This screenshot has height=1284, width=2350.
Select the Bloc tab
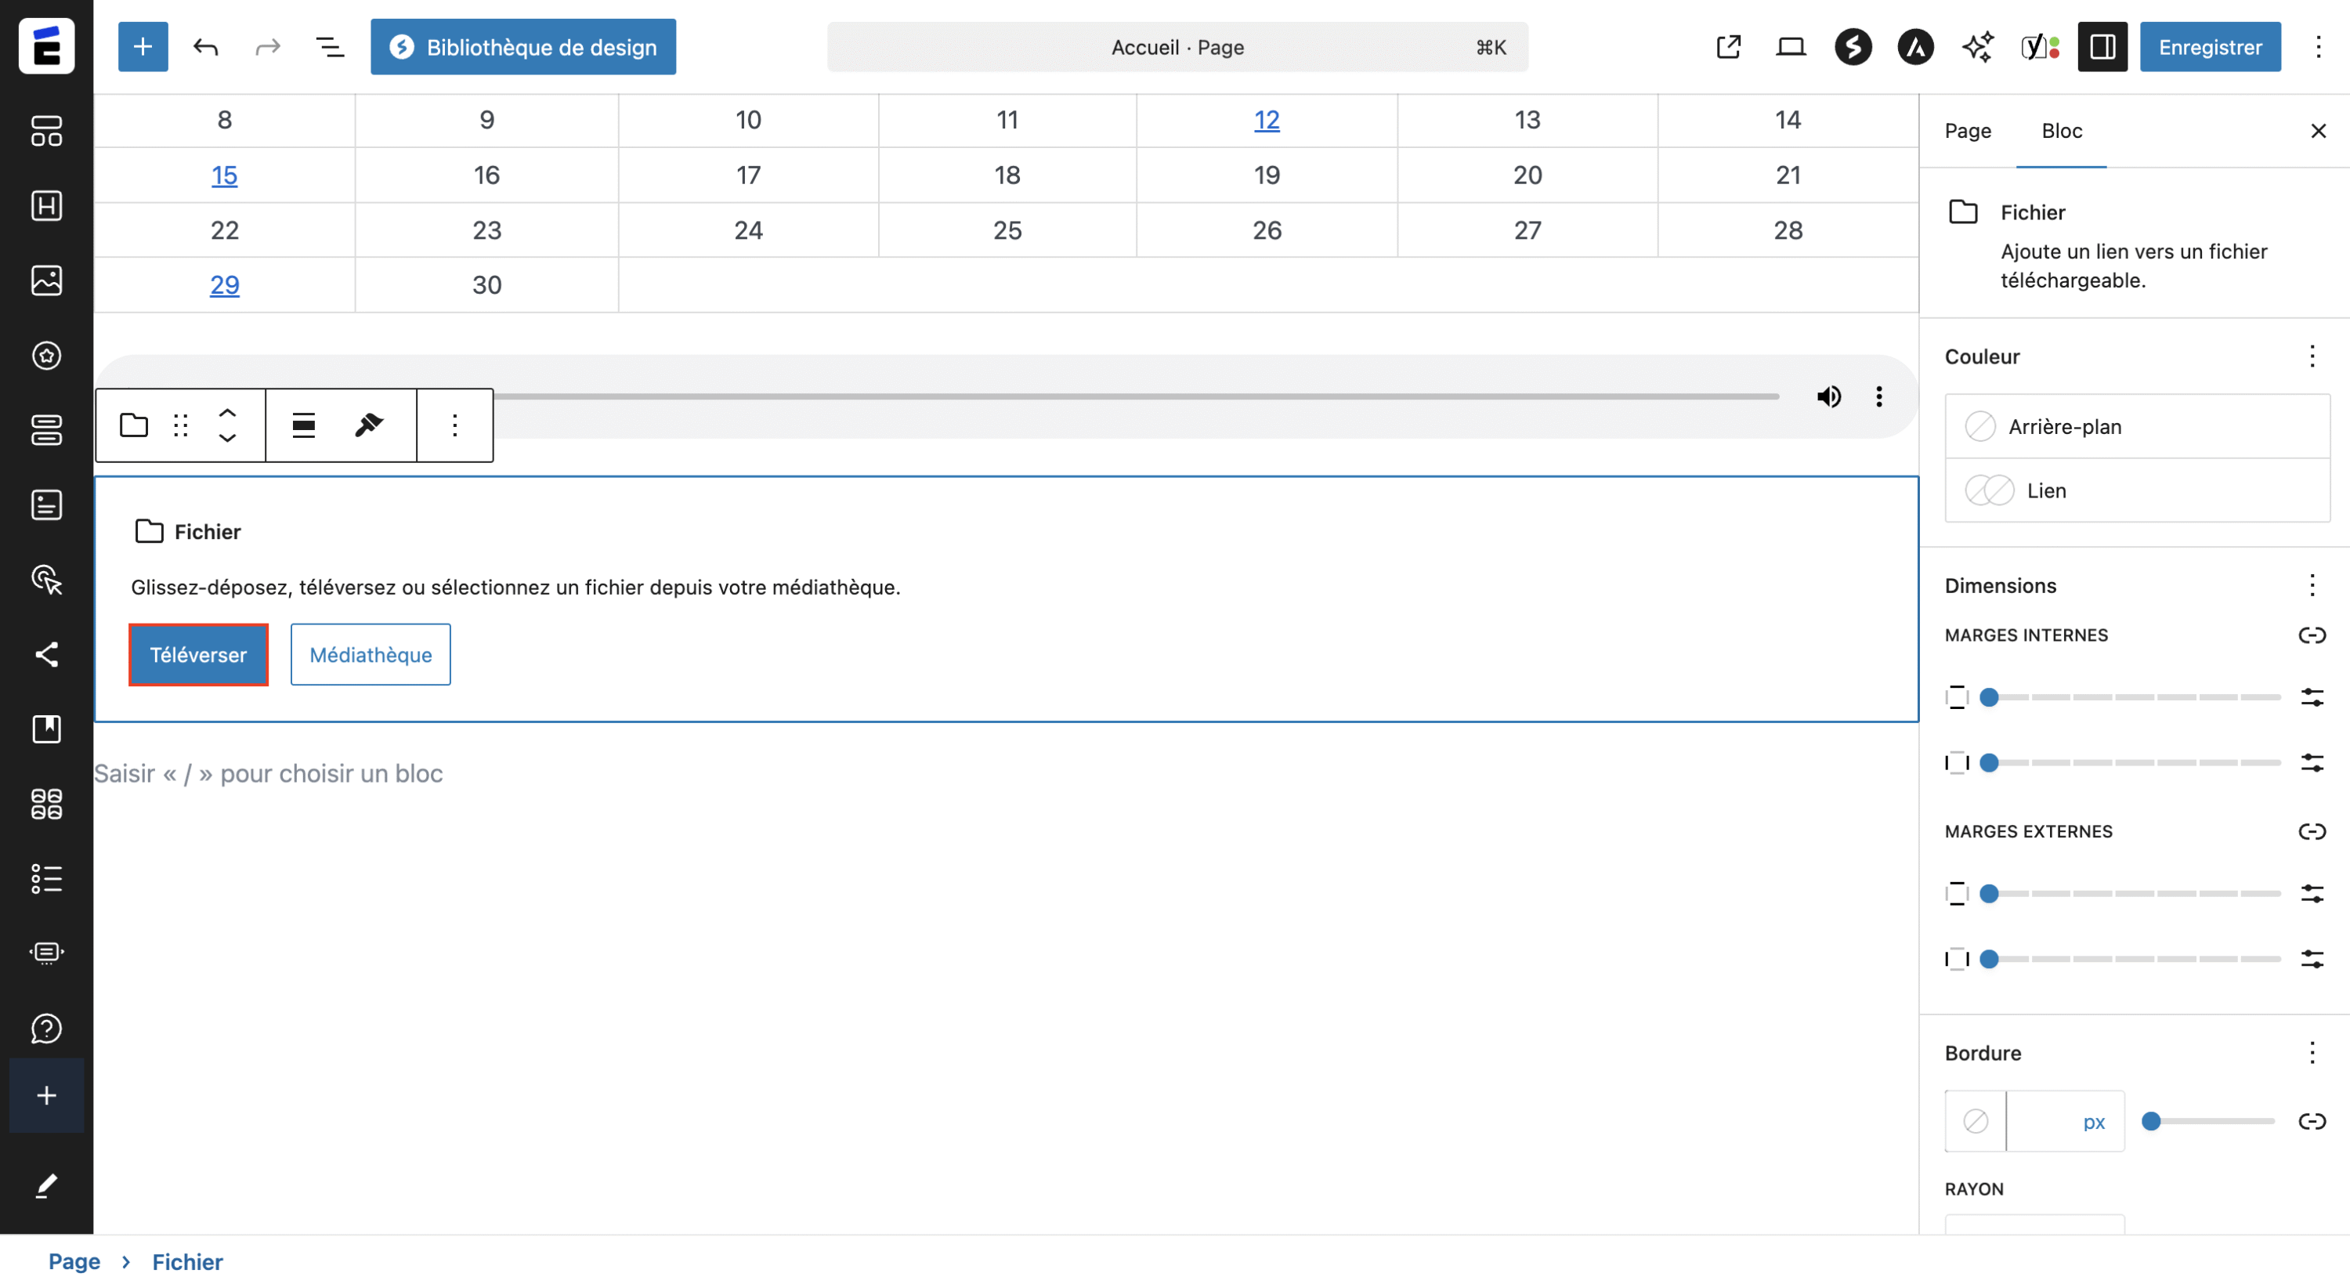[2061, 132]
